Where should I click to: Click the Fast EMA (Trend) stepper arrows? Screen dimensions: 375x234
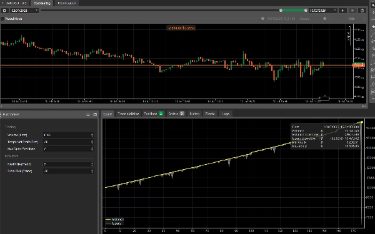tap(92, 164)
